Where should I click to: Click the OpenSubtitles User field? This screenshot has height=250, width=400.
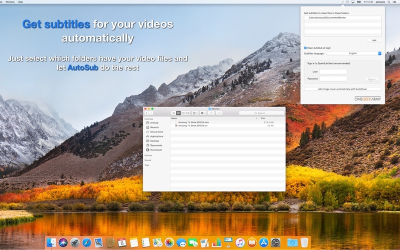click(x=333, y=71)
